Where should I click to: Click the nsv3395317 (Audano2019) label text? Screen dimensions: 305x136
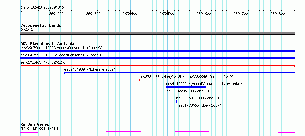tap(200, 98)
